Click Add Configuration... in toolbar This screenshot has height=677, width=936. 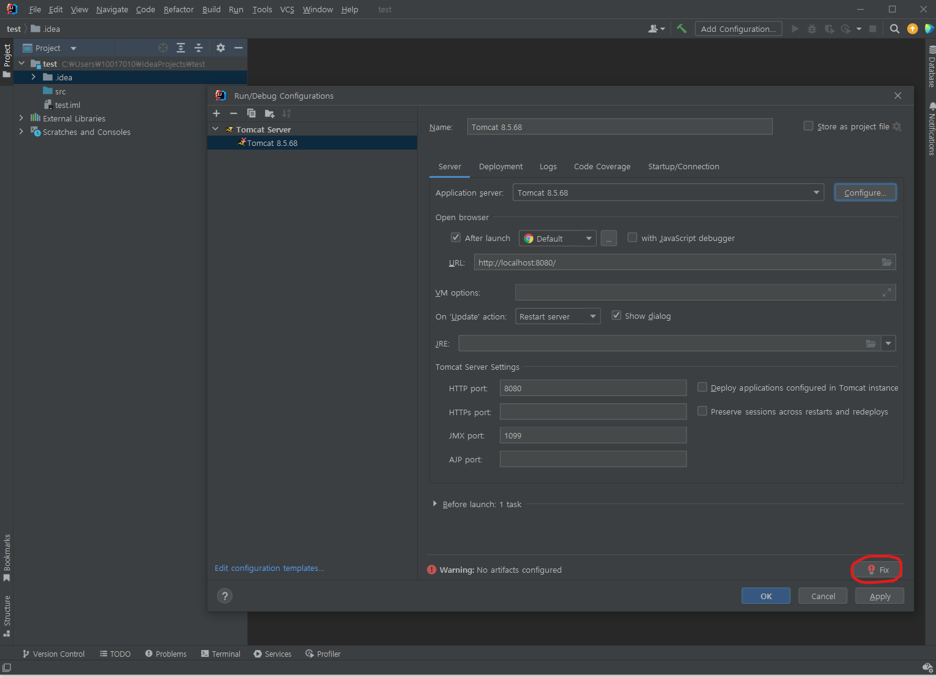[x=738, y=29]
